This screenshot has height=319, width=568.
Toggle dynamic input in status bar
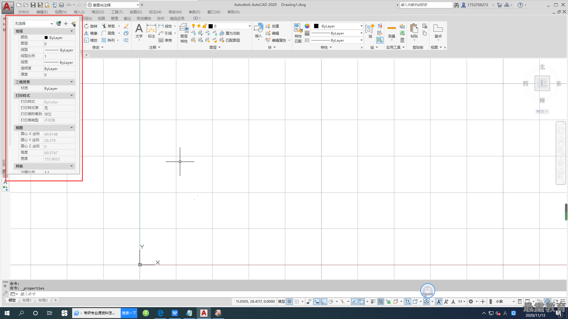click(317, 302)
